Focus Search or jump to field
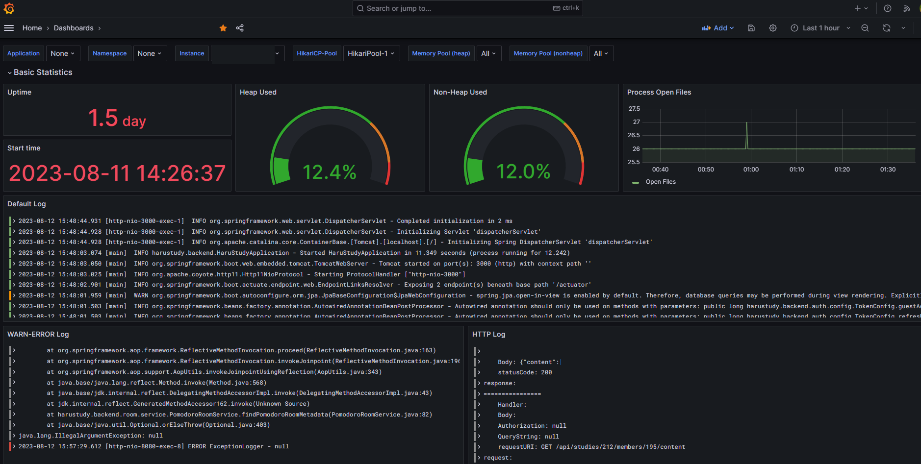Screen dimensions: 921x464 click(x=467, y=8)
